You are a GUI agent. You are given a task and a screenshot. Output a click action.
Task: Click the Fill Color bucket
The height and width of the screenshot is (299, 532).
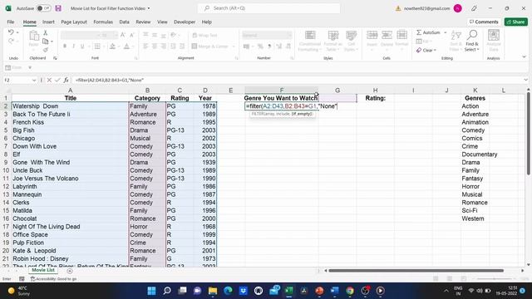[x=112, y=47]
